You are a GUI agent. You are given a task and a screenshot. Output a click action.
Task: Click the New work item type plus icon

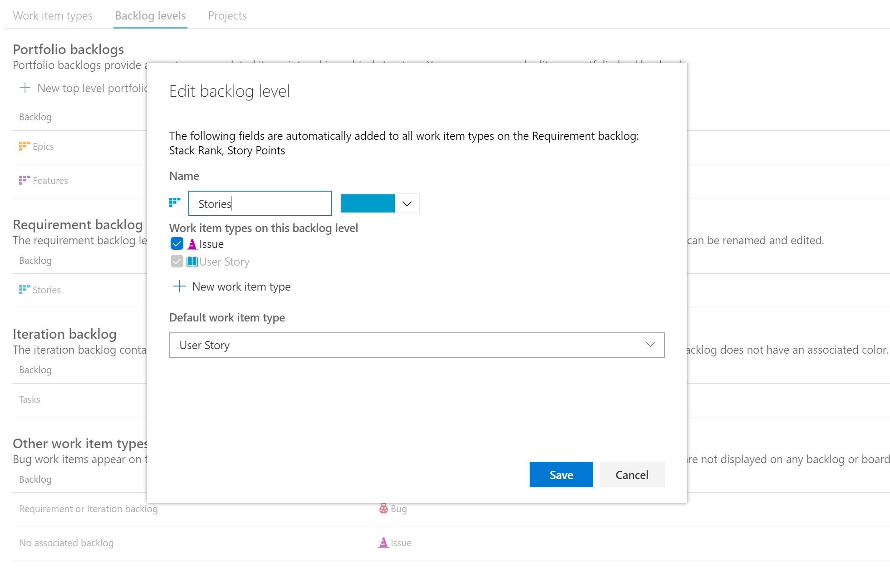pos(180,286)
